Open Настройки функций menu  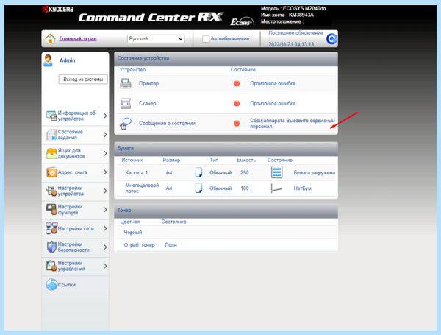(76, 210)
